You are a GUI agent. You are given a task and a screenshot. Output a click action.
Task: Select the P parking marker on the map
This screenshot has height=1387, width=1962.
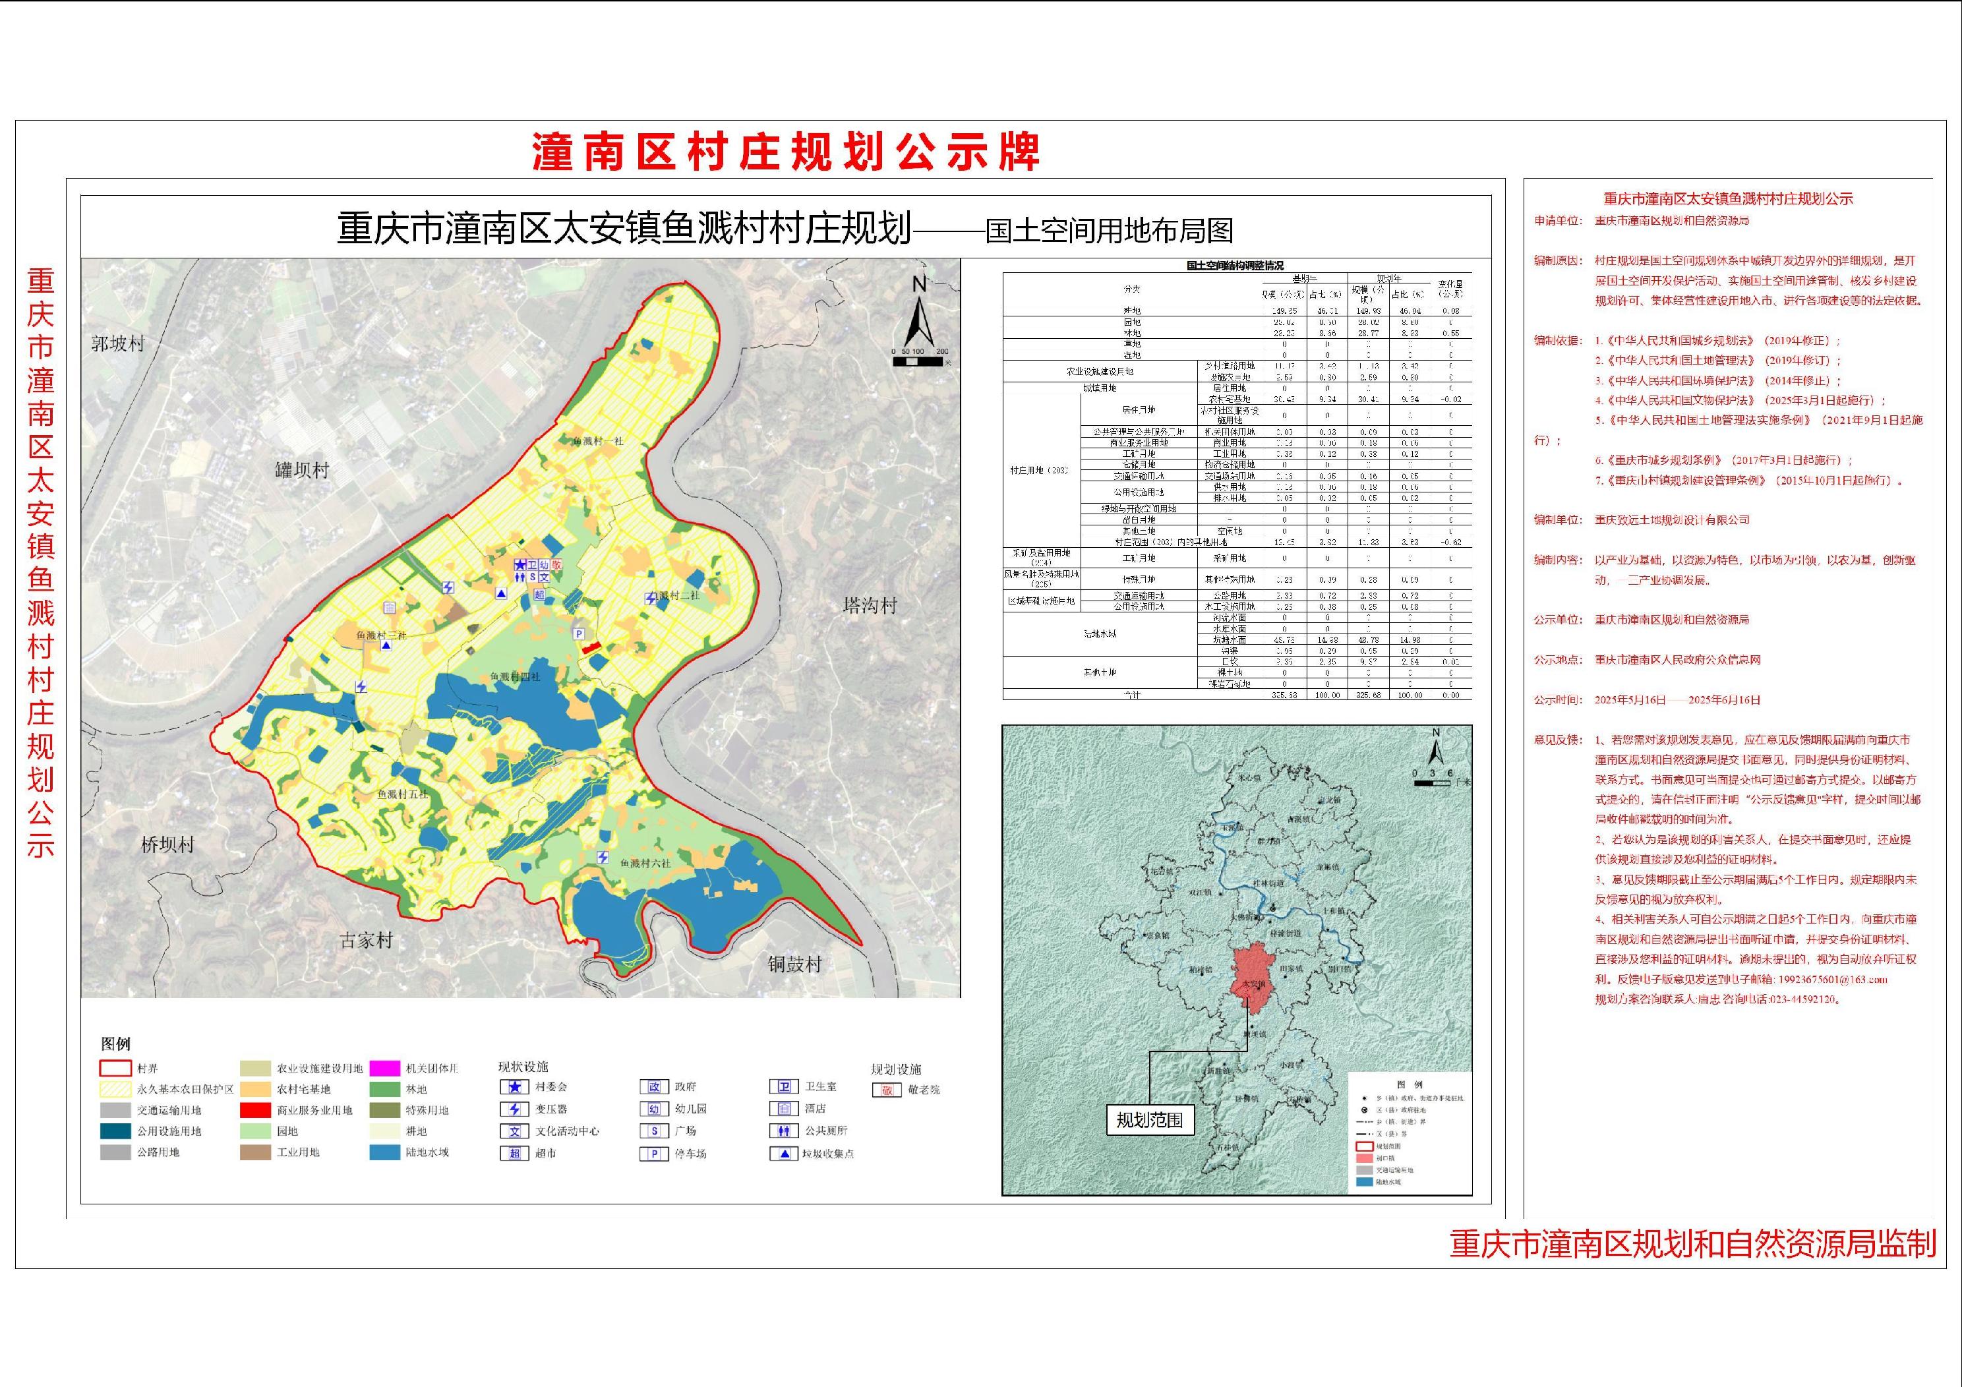click(x=579, y=634)
